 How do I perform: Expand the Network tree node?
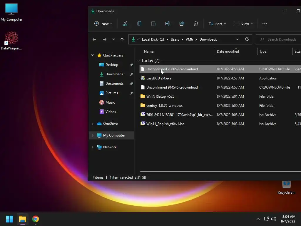[x=92, y=147]
